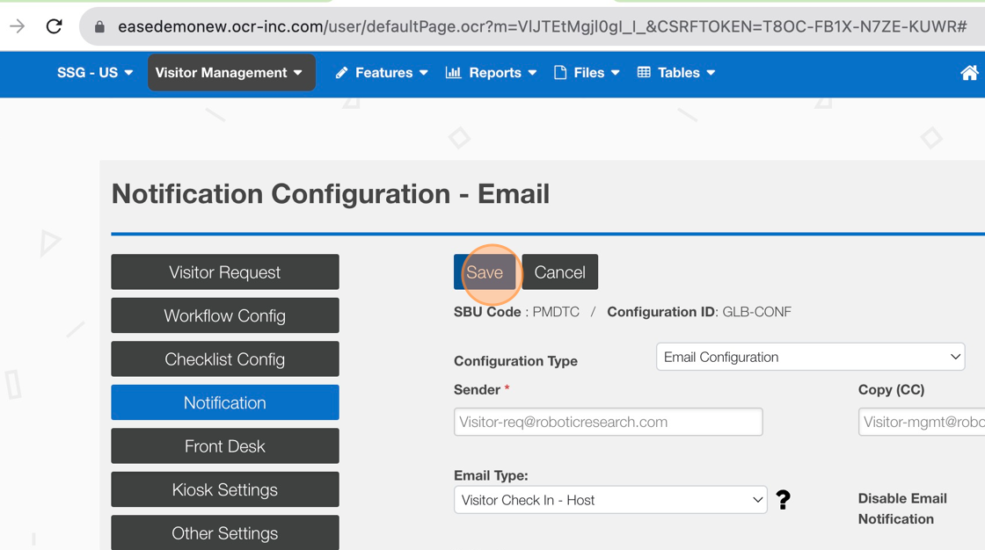Expand the SSG - US dropdown
The image size is (985, 550).
point(95,73)
